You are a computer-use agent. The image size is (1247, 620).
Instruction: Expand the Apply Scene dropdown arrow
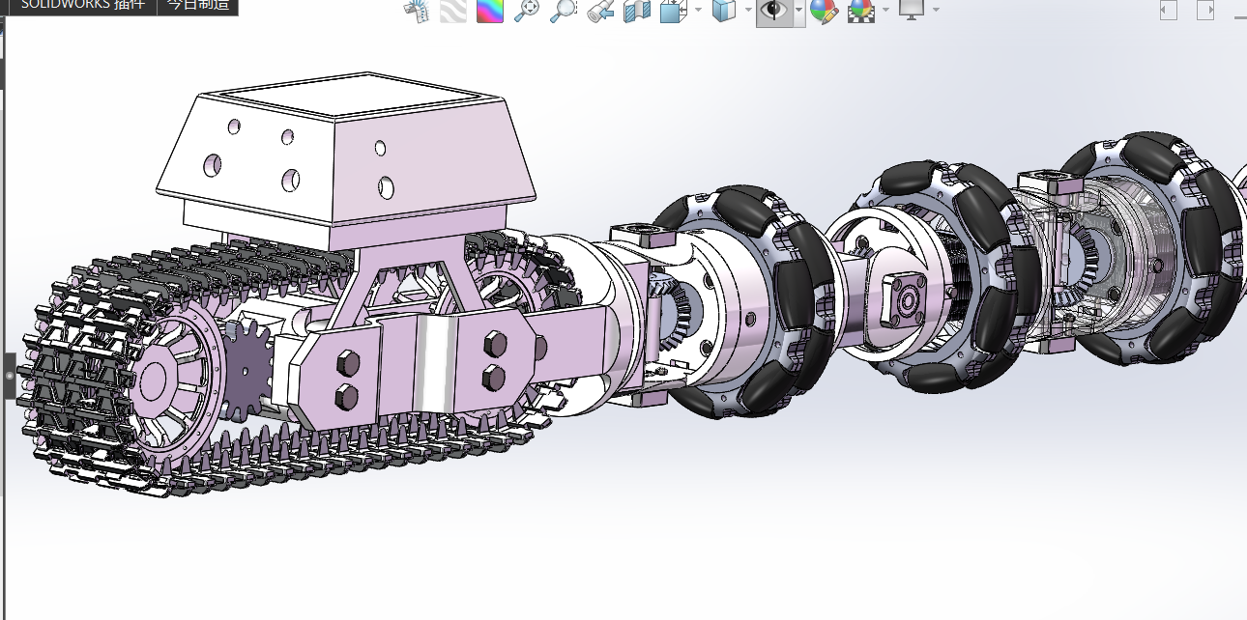coord(885,11)
